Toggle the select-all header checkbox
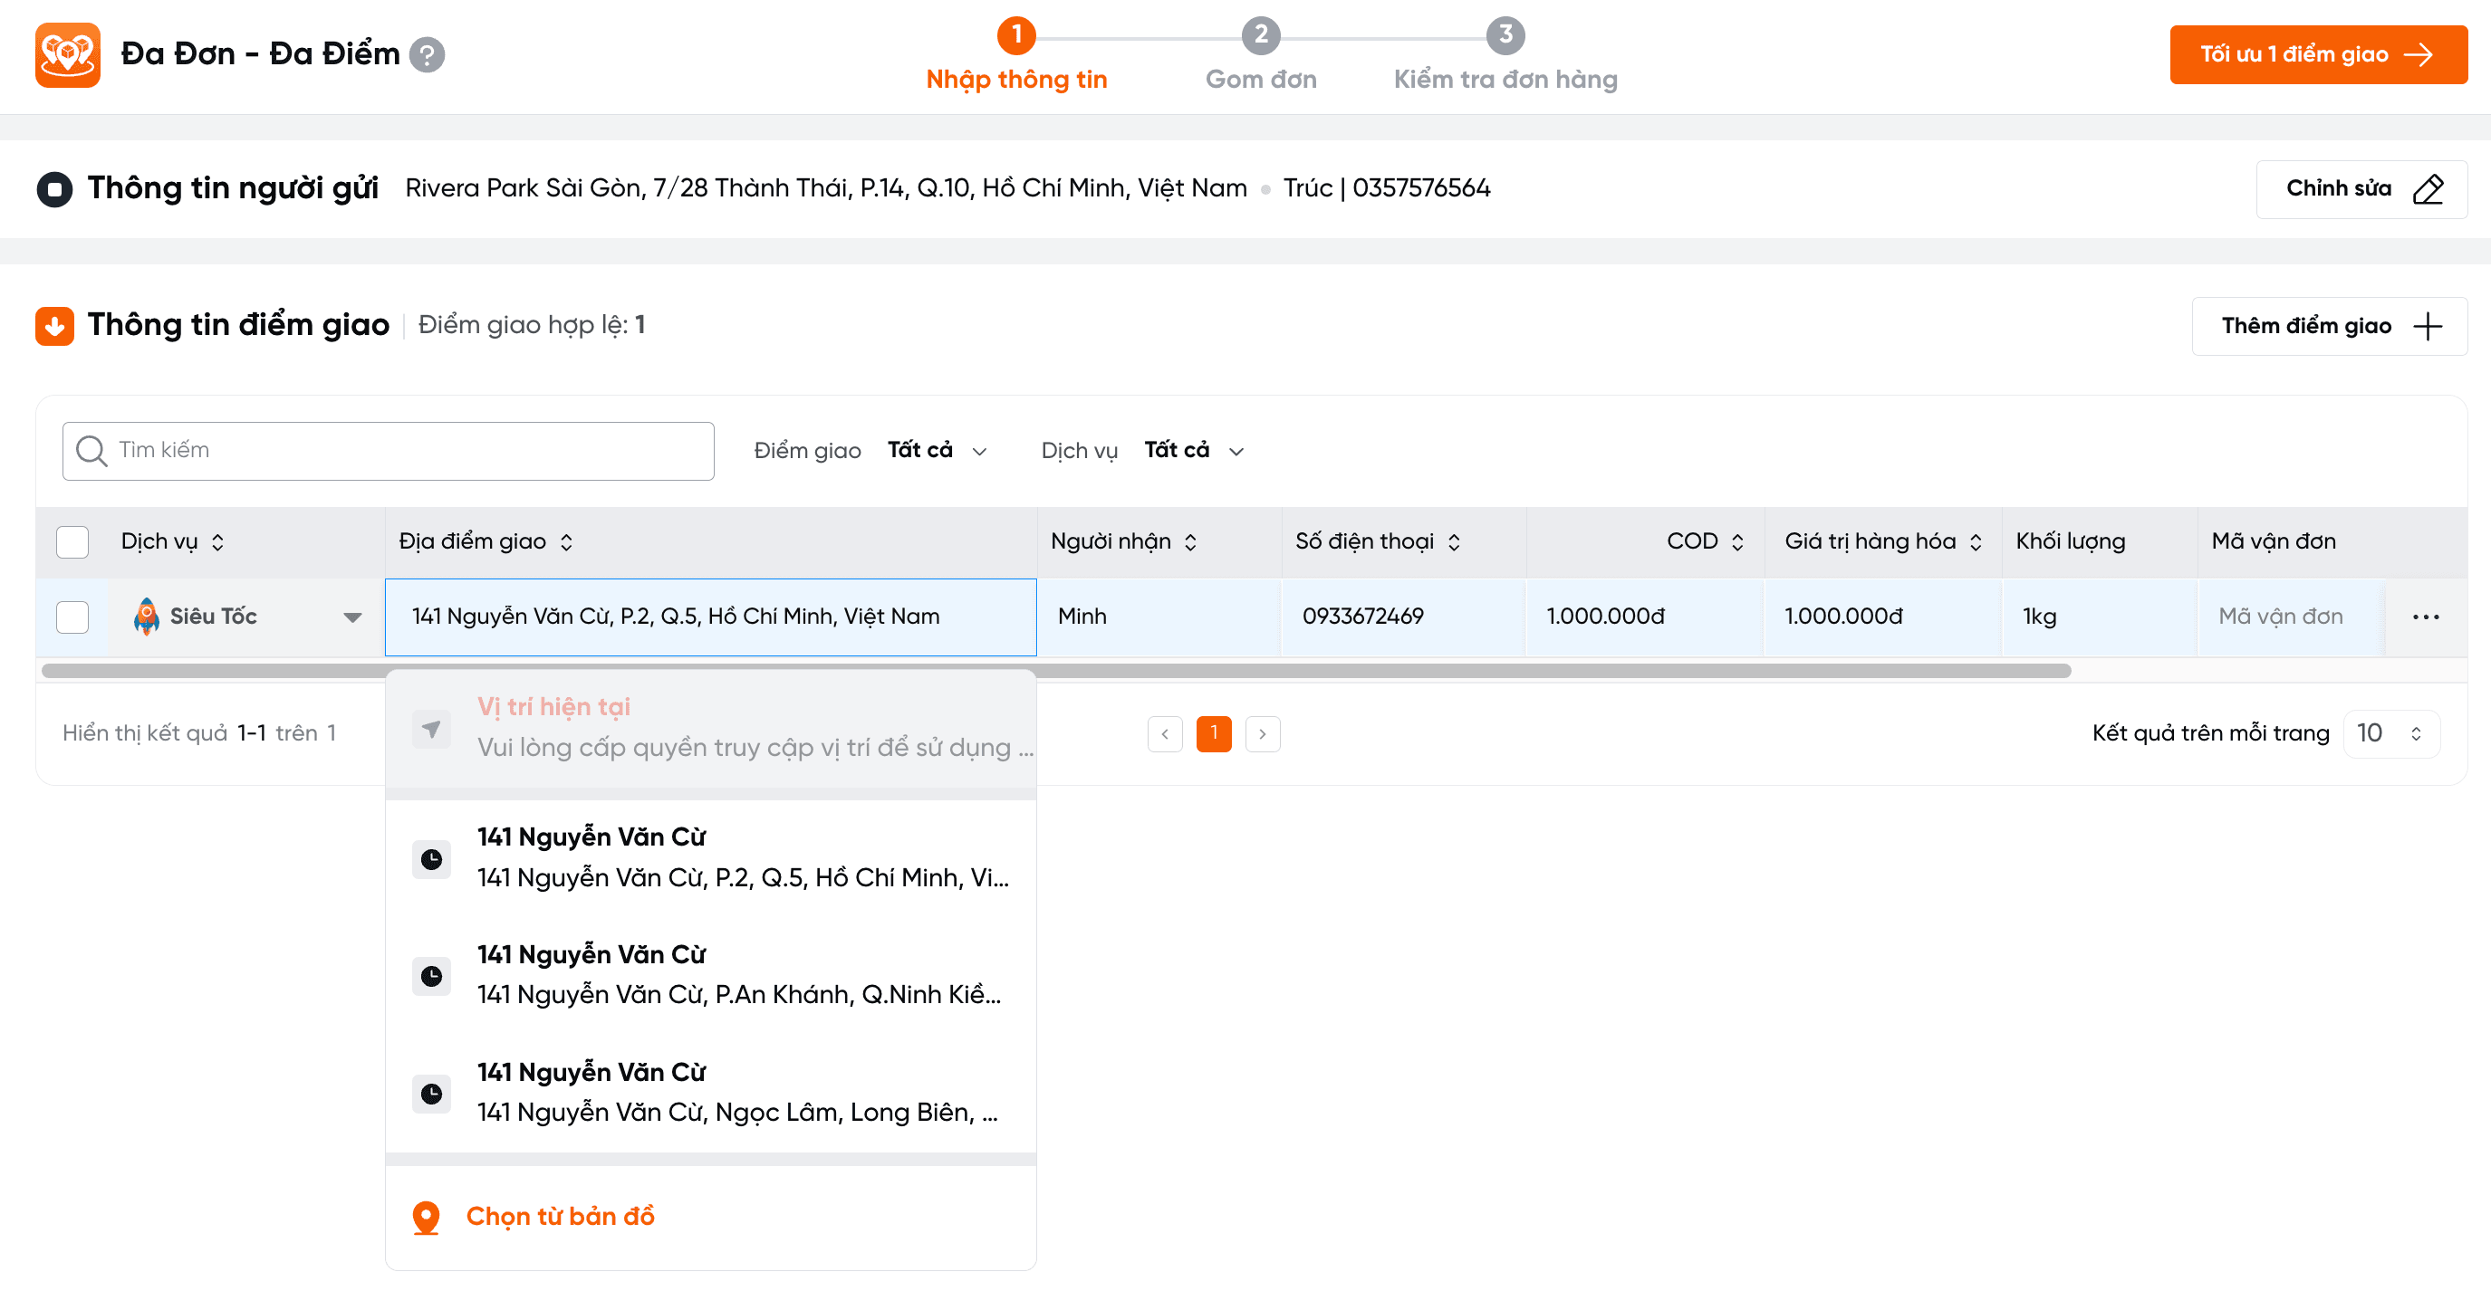The image size is (2491, 1291). point(72,542)
